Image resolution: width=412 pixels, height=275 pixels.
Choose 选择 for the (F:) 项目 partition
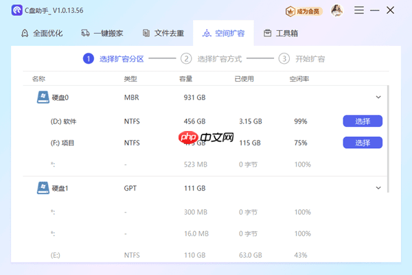[363, 143]
